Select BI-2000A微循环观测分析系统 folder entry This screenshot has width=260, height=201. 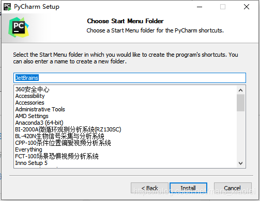68,129
